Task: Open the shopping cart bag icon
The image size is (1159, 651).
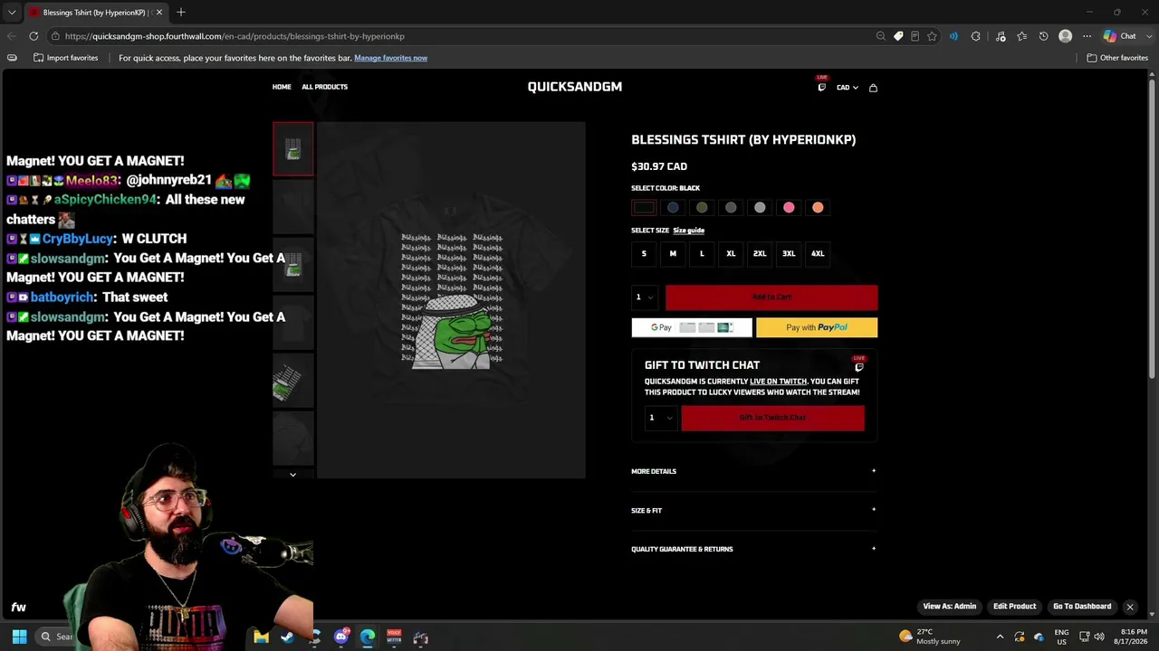Action: [x=873, y=88]
